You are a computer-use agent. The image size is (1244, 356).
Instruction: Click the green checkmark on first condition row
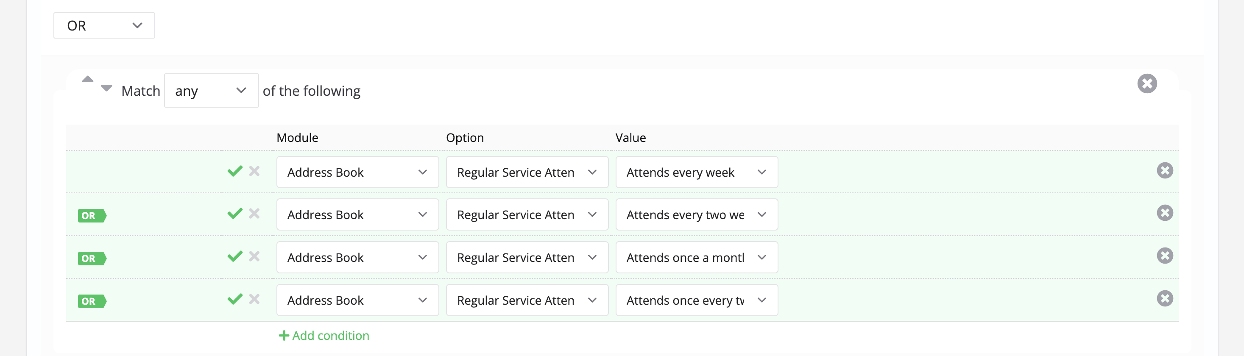[235, 172]
